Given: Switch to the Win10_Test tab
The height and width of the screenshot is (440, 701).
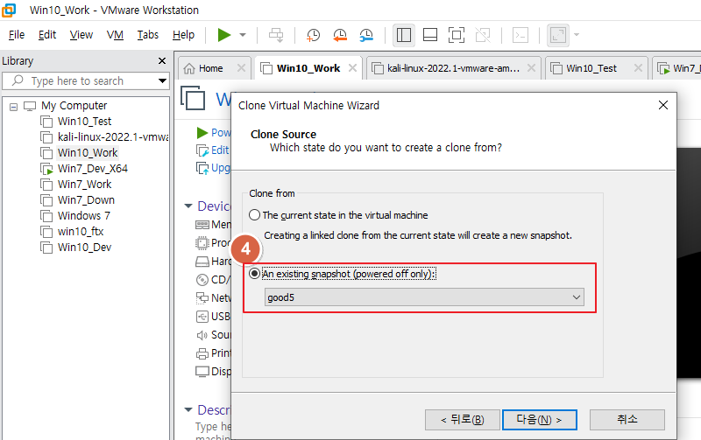Looking at the screenshot, I should [x=591, y=68].
